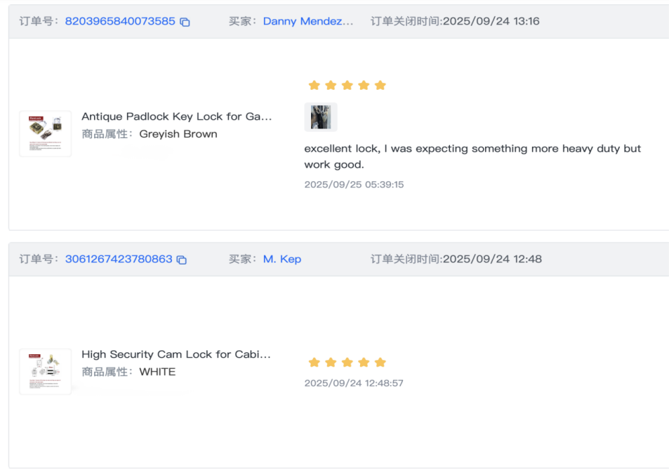The image size is (669, 475).
Task: Click the WHITE product attribute
Action: point(157,372)
